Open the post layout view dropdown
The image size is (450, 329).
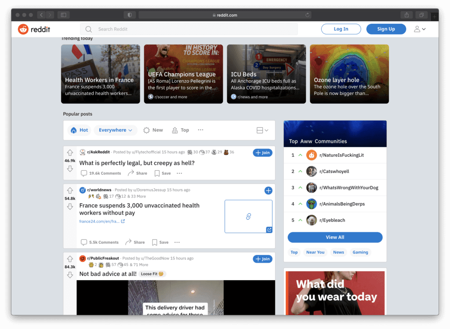(262, 130)
